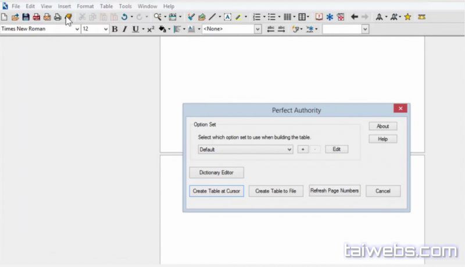The height and width of the screenshot is (267, 465).
Task: Toggle Italic formatting
Action: pyautogui.click(x=124, y=29)
